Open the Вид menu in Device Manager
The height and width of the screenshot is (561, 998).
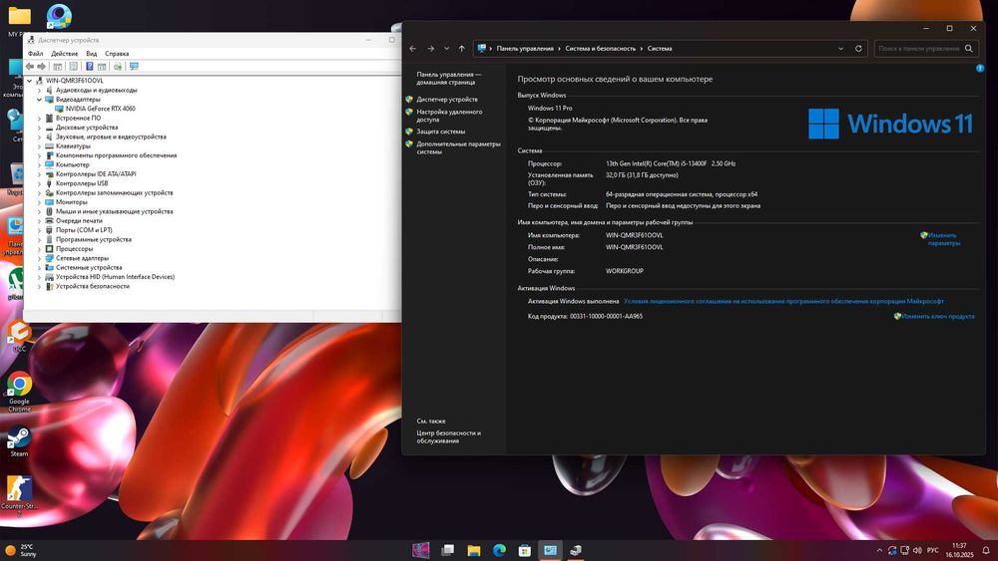pos(91,54)
